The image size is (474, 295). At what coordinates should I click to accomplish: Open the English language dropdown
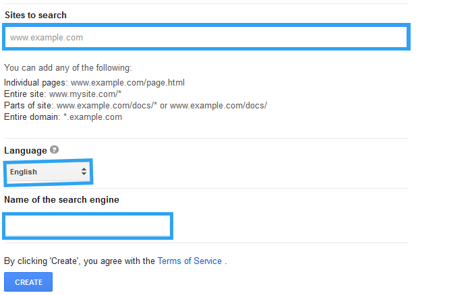click(48, 172)
